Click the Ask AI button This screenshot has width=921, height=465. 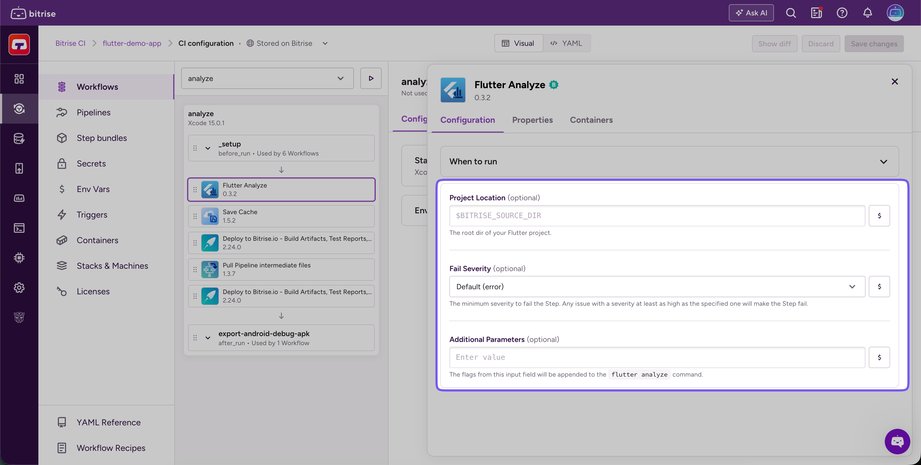click(x=751, y=13)
